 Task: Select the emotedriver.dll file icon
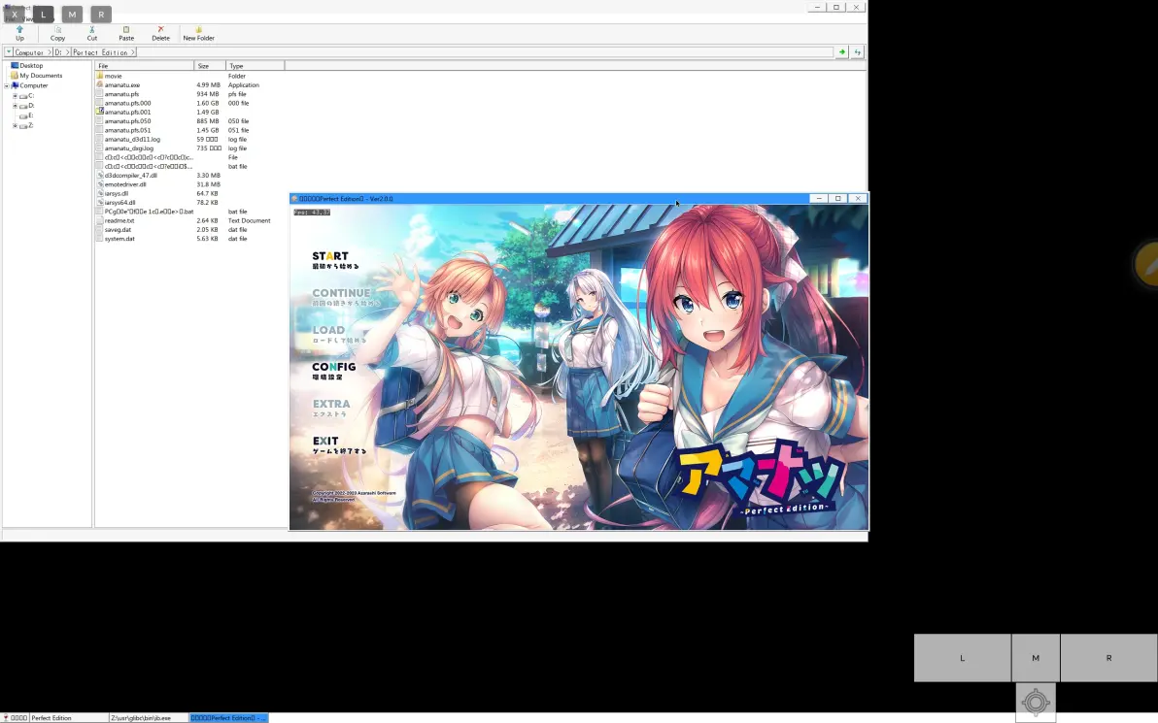(100, 183)
